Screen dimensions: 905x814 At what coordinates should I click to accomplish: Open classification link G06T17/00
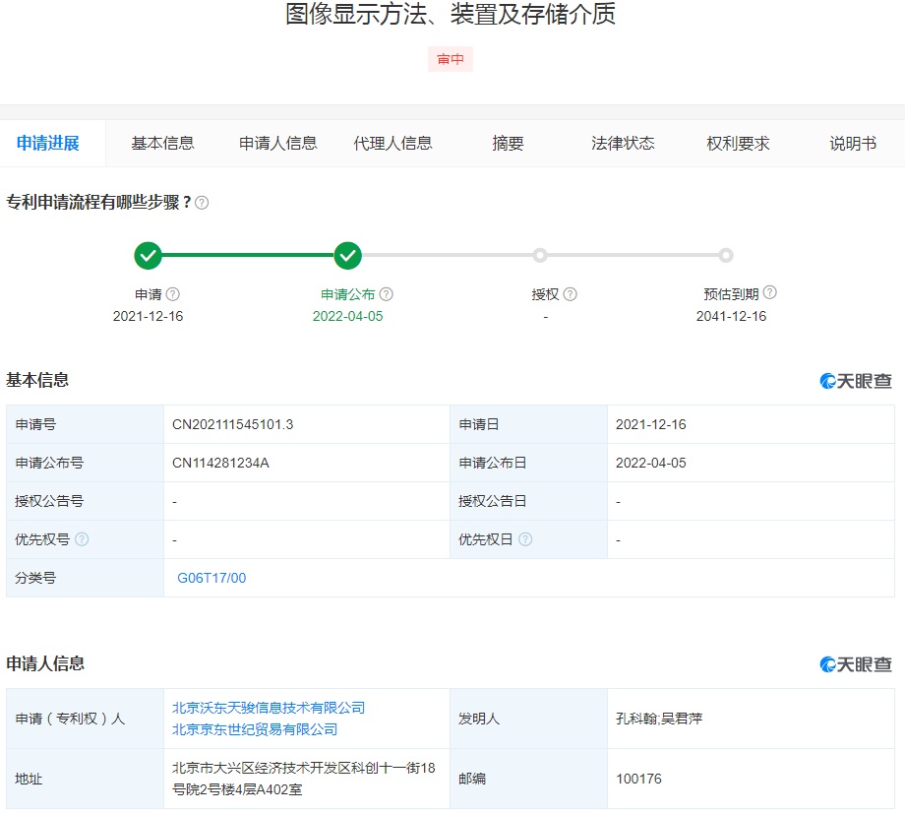(x=211, y=578)
